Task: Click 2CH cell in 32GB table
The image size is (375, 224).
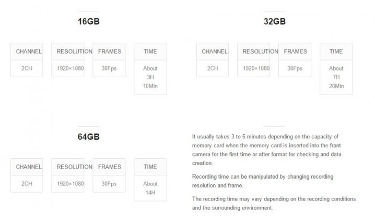Action: click(x=213, y=68)
